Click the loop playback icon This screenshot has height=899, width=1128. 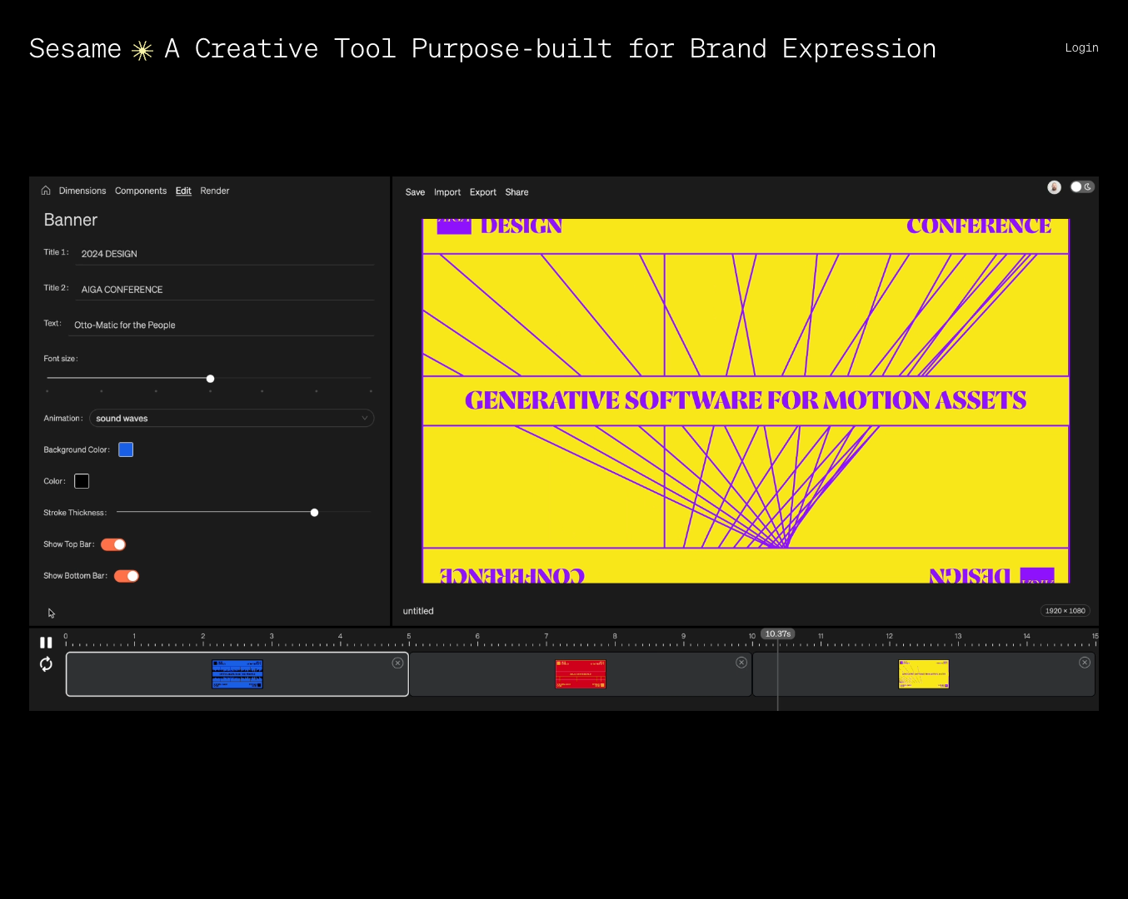click(x=46, y=664)
